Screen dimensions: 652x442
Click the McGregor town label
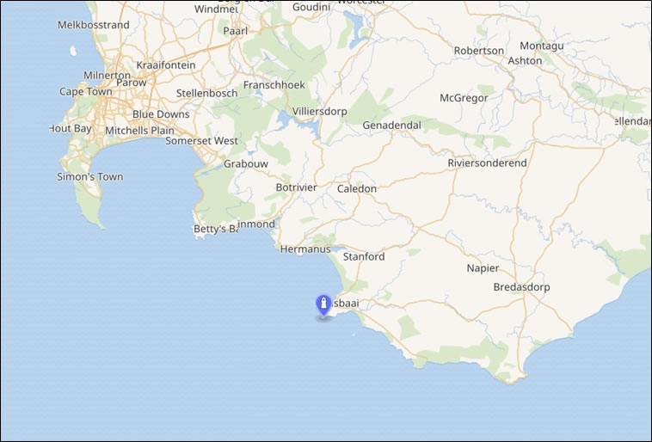464,98
